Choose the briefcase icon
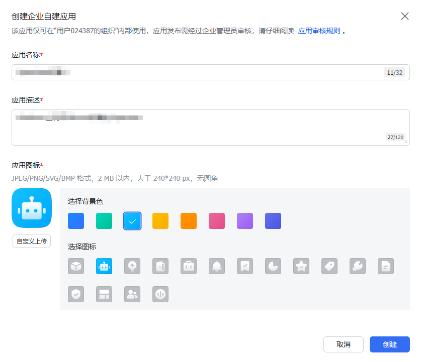Viewport: 421px width, 362px height. tap(189, 266)
